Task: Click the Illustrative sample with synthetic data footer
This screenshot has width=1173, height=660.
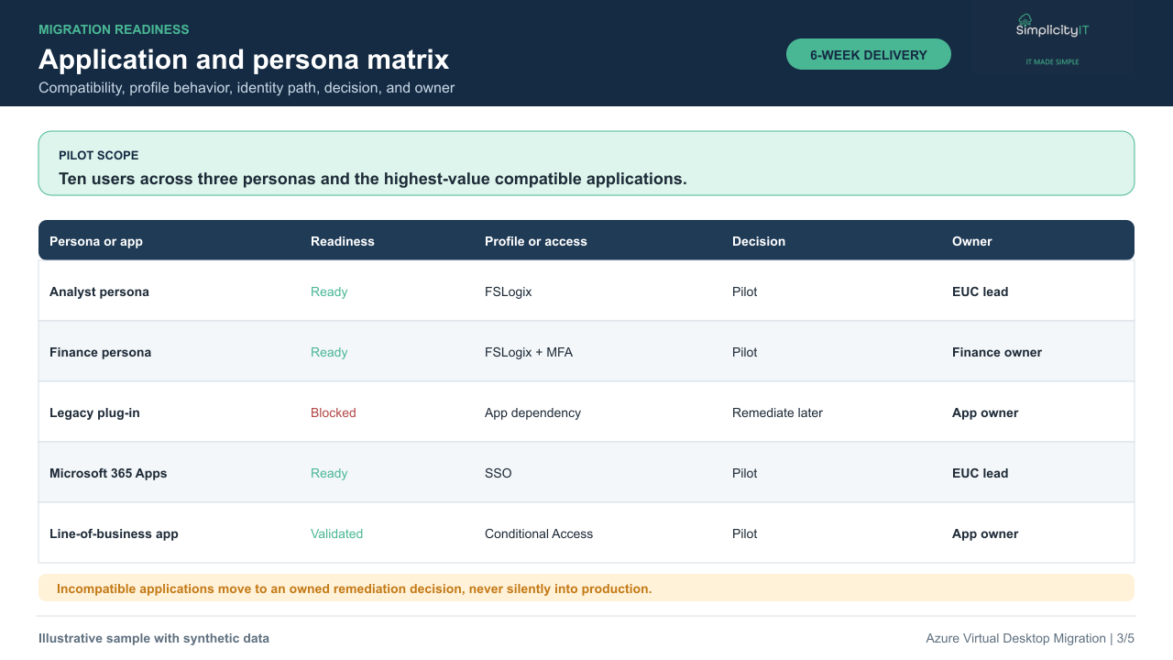Action: pyautogui.click(x=154, y=638)
